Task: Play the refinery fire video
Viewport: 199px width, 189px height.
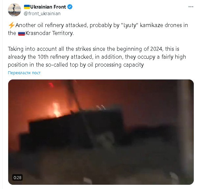Action: tap(101, 132)
